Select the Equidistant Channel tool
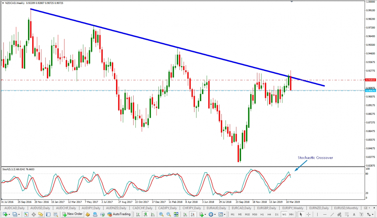The height and width of the screenshot is (218, 377). point(339,214)
